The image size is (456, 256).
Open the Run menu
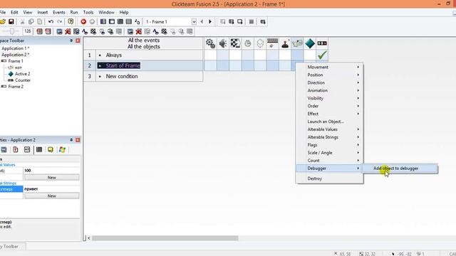click(x=74, y=13)
